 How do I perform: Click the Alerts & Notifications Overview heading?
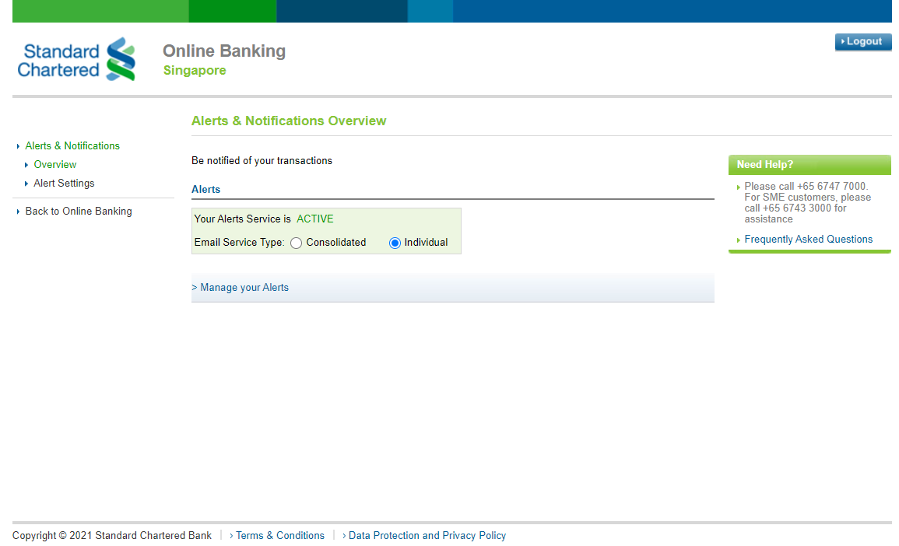point(289,121)
